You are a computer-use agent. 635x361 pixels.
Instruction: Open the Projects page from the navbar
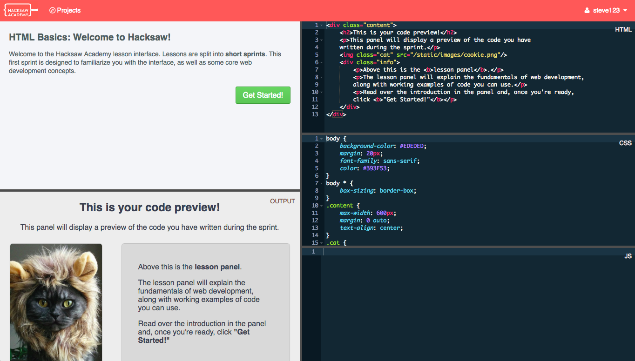coord(65,10)
